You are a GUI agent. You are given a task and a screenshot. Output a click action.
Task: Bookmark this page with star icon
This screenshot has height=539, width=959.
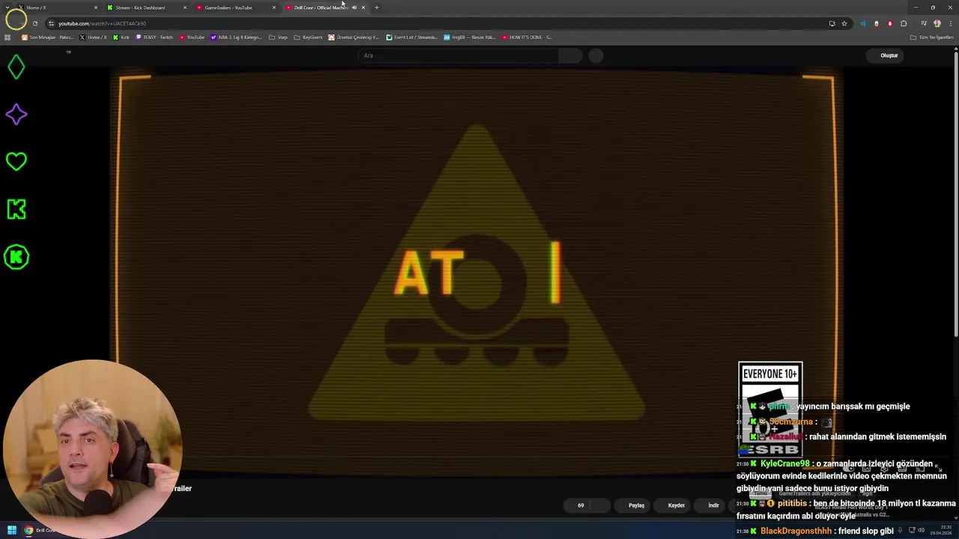[x=844, y=23]
